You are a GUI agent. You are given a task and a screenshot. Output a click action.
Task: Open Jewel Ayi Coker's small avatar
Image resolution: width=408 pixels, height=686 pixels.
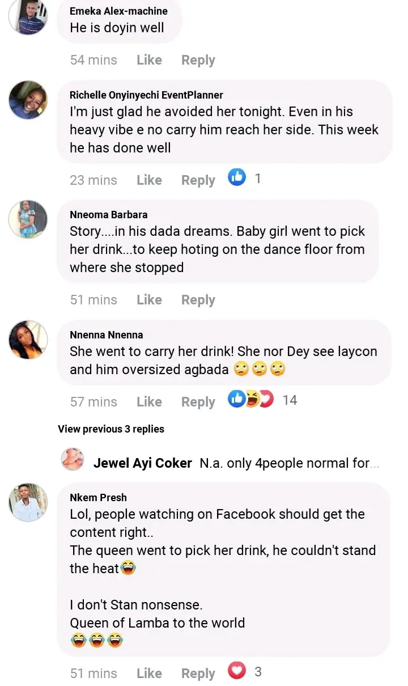(x=73, y=459)
